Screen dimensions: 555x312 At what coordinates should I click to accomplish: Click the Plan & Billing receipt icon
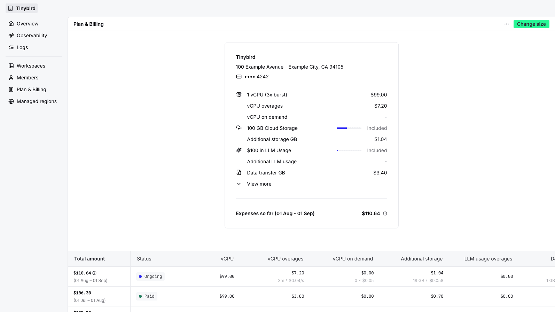pos(11,89)
